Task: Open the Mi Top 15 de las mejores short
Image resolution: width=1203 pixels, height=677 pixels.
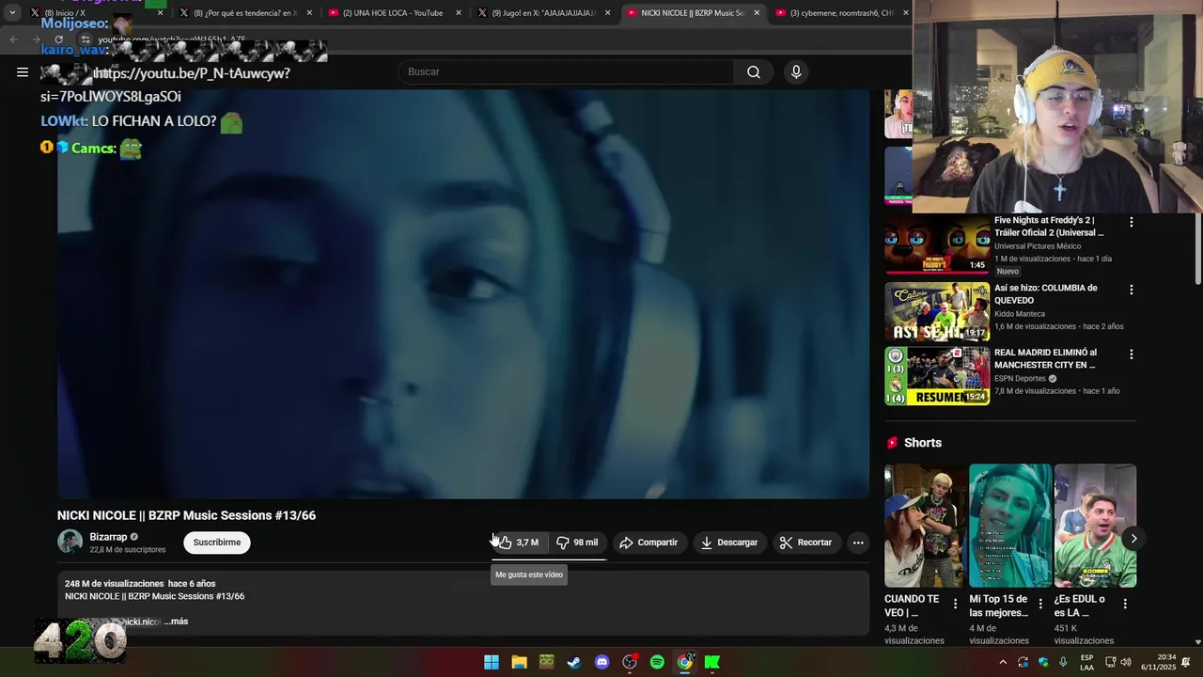Action: coord(1010,526)
